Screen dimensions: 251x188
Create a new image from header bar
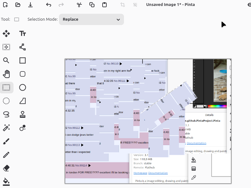pos(5,5)
